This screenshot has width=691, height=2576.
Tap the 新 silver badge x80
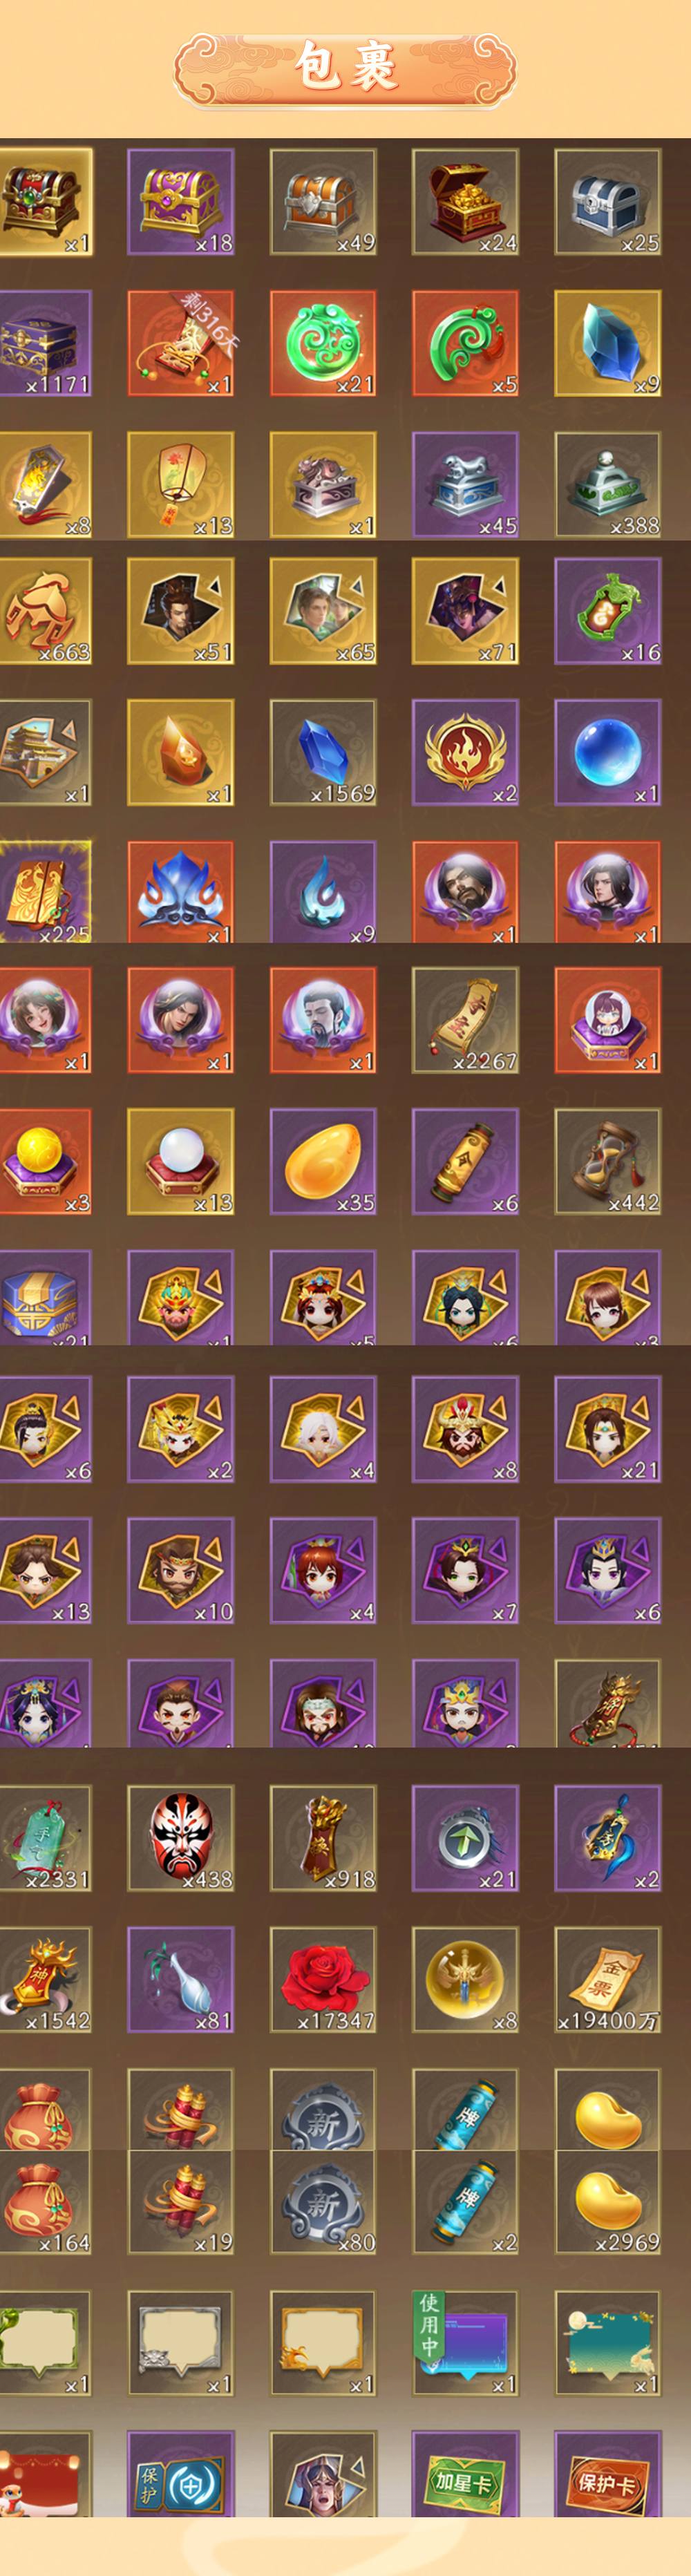point(323,2202)
